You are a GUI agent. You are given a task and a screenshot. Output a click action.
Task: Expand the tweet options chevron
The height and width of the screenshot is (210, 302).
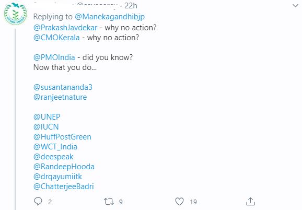(295, 6)
